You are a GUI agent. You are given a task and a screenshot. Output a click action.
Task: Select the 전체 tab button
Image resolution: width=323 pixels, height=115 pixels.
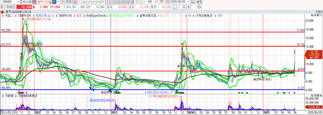click(68, 2)
